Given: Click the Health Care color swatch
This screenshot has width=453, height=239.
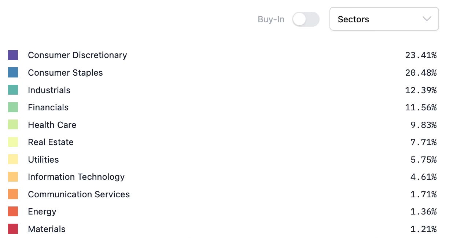Looking at the screenshot, I should 13,125.
